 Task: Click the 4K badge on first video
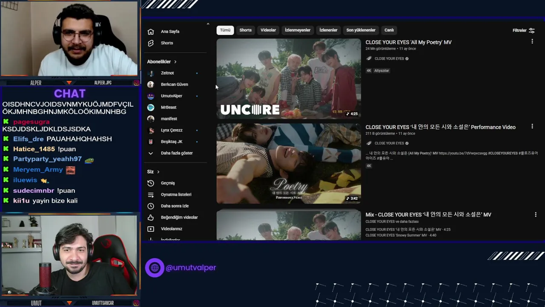coord(369,71)
